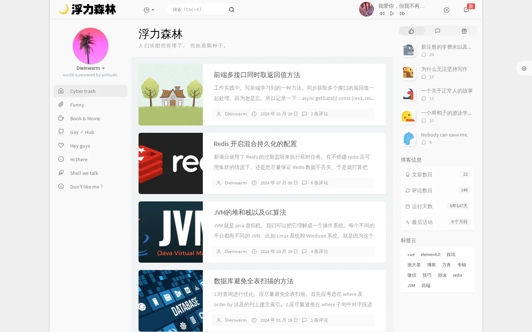Open the post 数据库避免全表扫描的方法
Image resolution: width=532 pixels, height=332 pixels.
coord(253,281)
